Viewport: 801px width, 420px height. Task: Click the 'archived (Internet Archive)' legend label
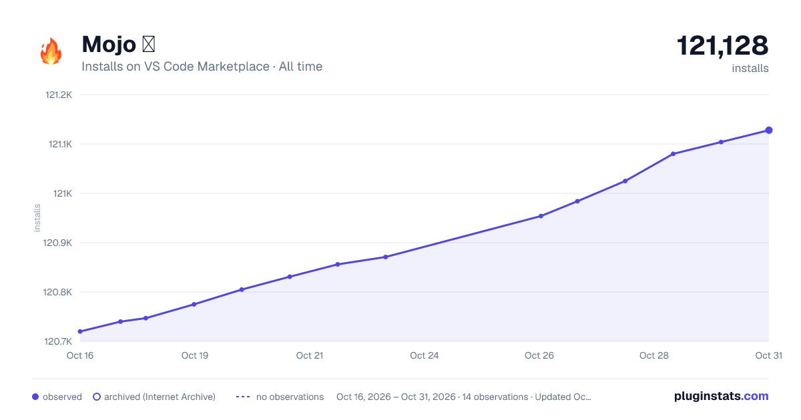tap(160, 397)
